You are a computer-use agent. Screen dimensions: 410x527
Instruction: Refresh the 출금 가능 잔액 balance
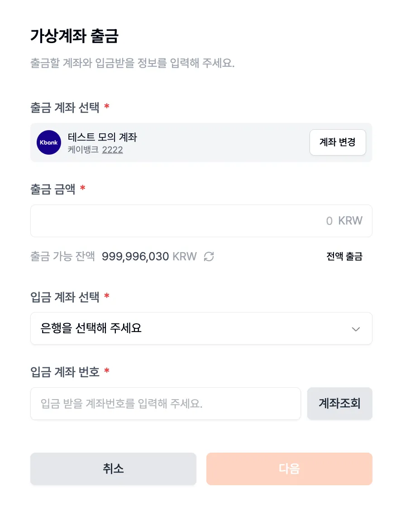[x=209, y=257]
